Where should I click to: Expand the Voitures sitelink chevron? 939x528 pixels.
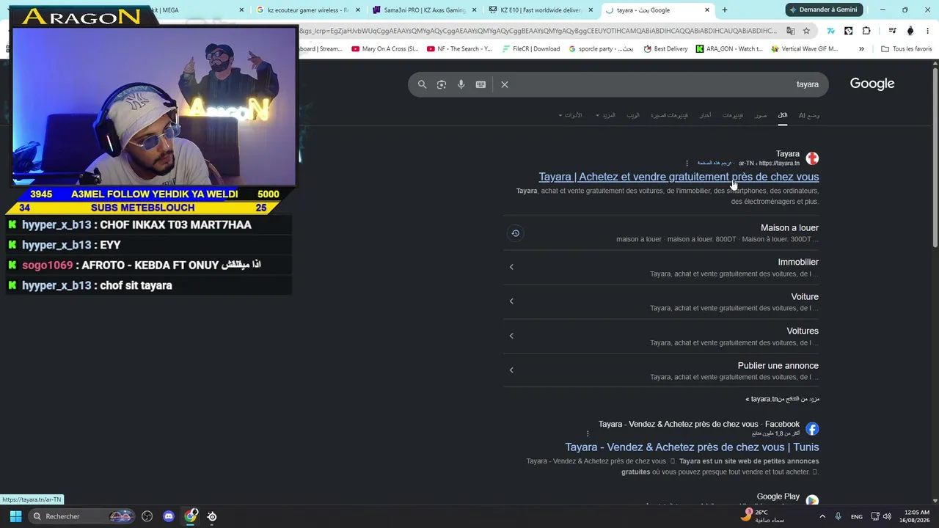coord(511,336)
